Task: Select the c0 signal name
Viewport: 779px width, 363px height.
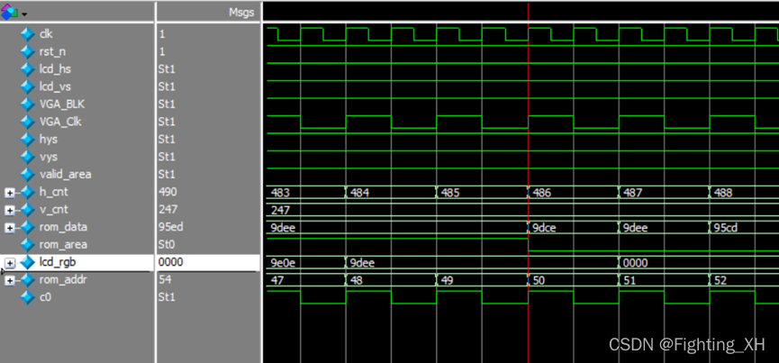Action: point(45,297)
